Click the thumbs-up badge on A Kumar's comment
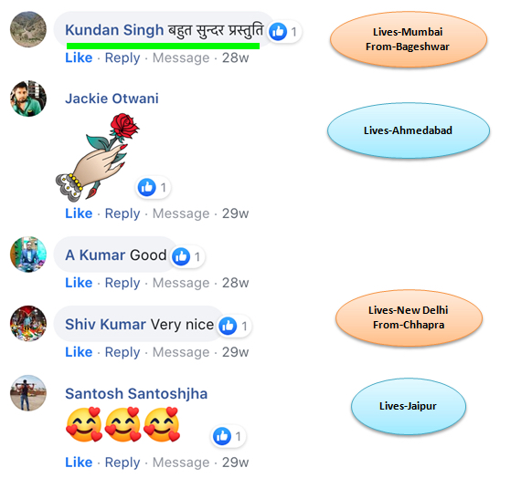Viewport: 532px width, 478px height. [x=187, y=256]
